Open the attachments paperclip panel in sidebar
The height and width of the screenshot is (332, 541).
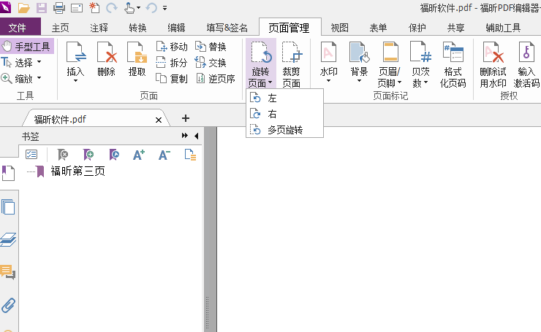pos(9,305)
